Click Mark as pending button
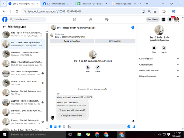The image size is (184, 138). pyautogui.click(x=72, y=41)
